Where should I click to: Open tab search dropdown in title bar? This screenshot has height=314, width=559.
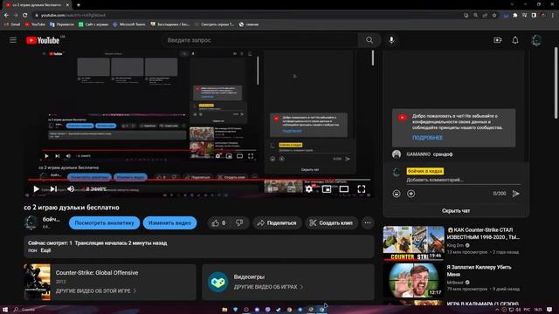pos(512,4)
